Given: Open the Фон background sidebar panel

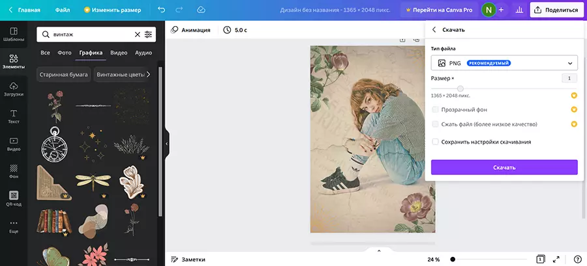Looking at the screenshot, I should (14, 170).
